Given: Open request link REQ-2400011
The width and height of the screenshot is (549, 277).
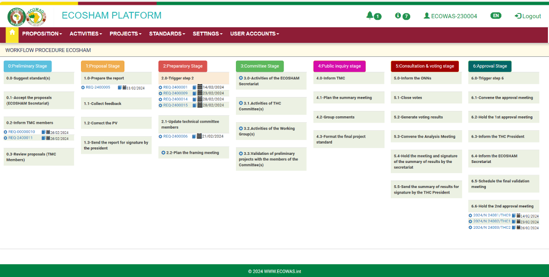Looking at the screenshot, I should (x=21, y=138).
